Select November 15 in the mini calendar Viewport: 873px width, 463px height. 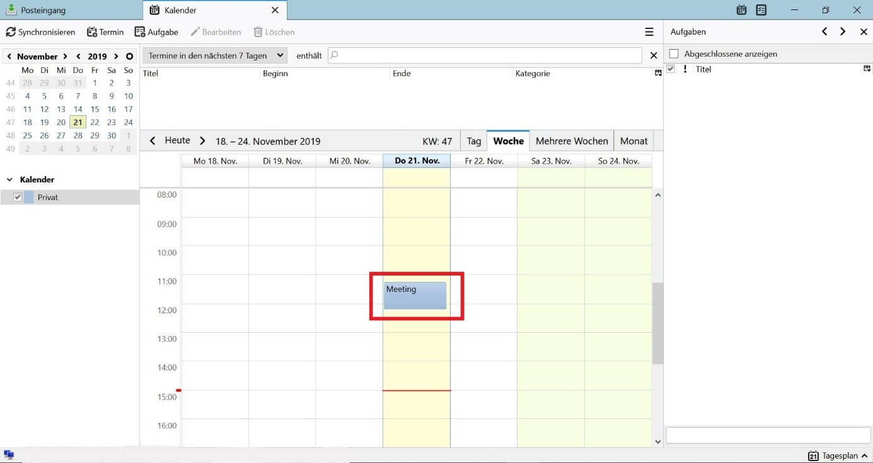(95, 109)
